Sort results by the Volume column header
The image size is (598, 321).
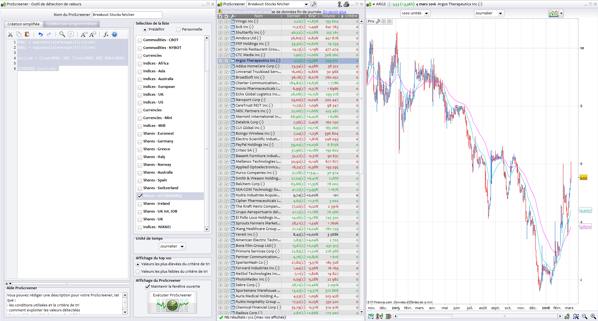tap(328, 16)
